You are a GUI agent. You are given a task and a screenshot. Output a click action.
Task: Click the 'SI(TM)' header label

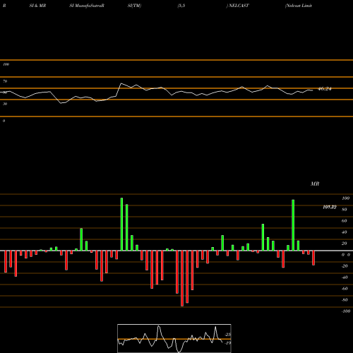tap(134, 6)
